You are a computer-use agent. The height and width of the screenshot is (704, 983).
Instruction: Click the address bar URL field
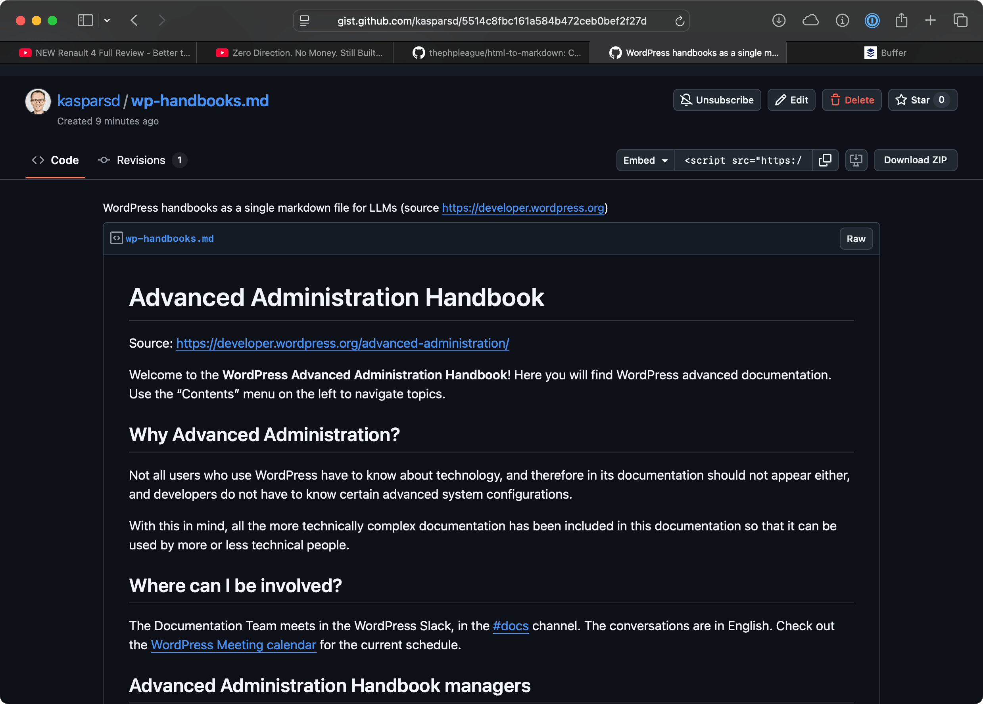tap(492, 21)
